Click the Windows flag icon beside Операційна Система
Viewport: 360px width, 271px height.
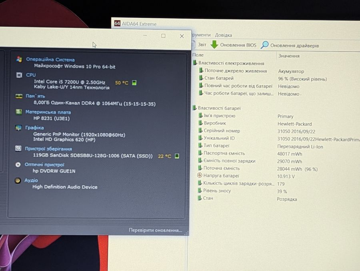pyautogui.click(x=19, y=59)
